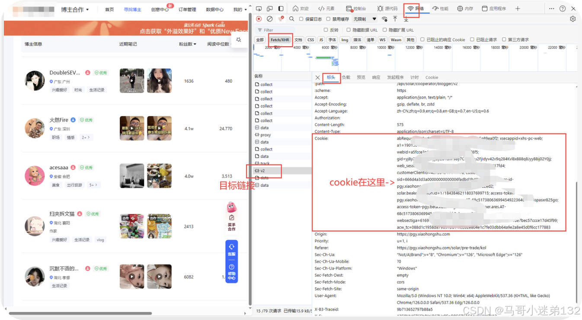582x320 pixels.
Task: Check the 反转 filter checkbox
Action: [326, 30]
